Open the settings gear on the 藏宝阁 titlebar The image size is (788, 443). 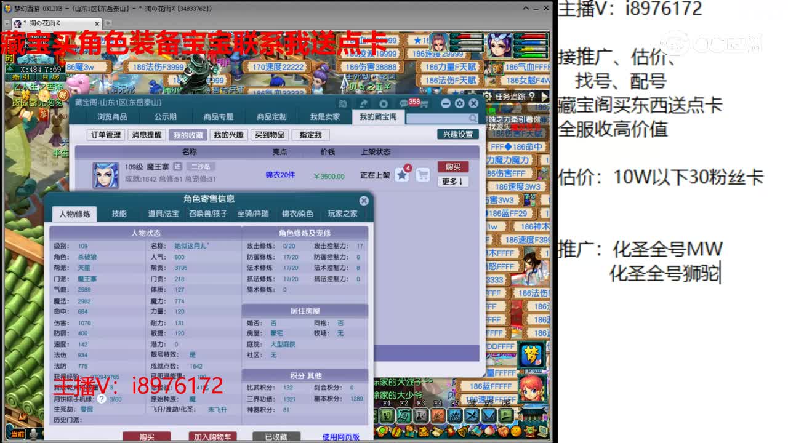459,104
